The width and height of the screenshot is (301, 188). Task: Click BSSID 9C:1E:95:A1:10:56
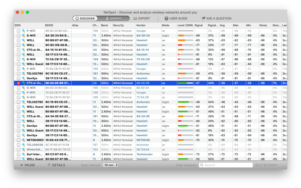(57, 145)
